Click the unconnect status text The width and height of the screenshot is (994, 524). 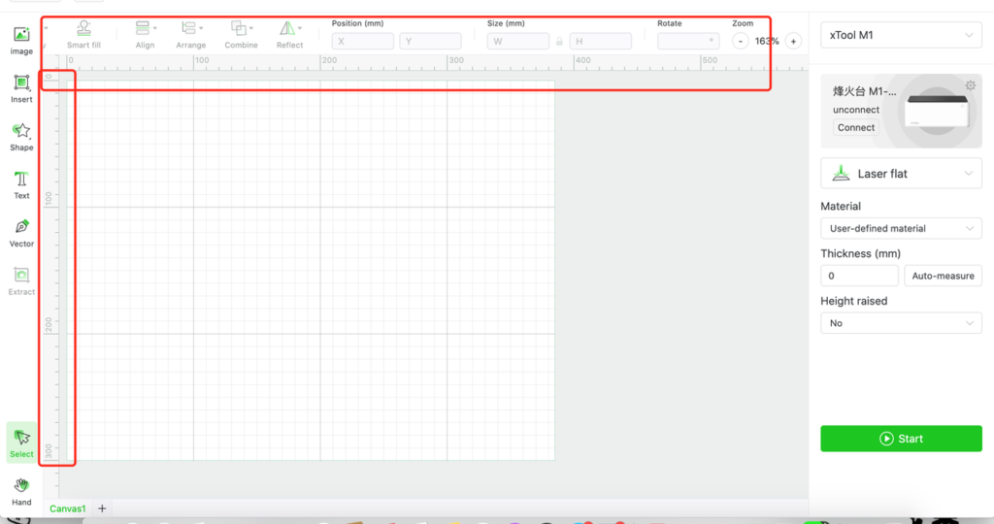(856, 110)
